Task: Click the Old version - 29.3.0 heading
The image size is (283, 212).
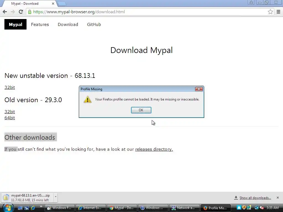Action: tap(33, 100)
